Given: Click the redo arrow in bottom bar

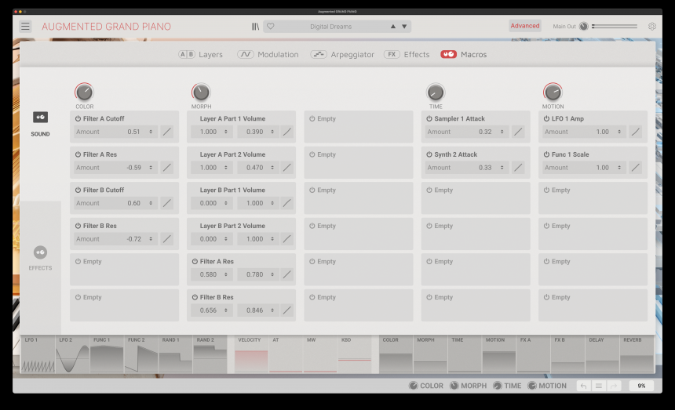Looking at the screenshot, I should [x=614, y=386].
